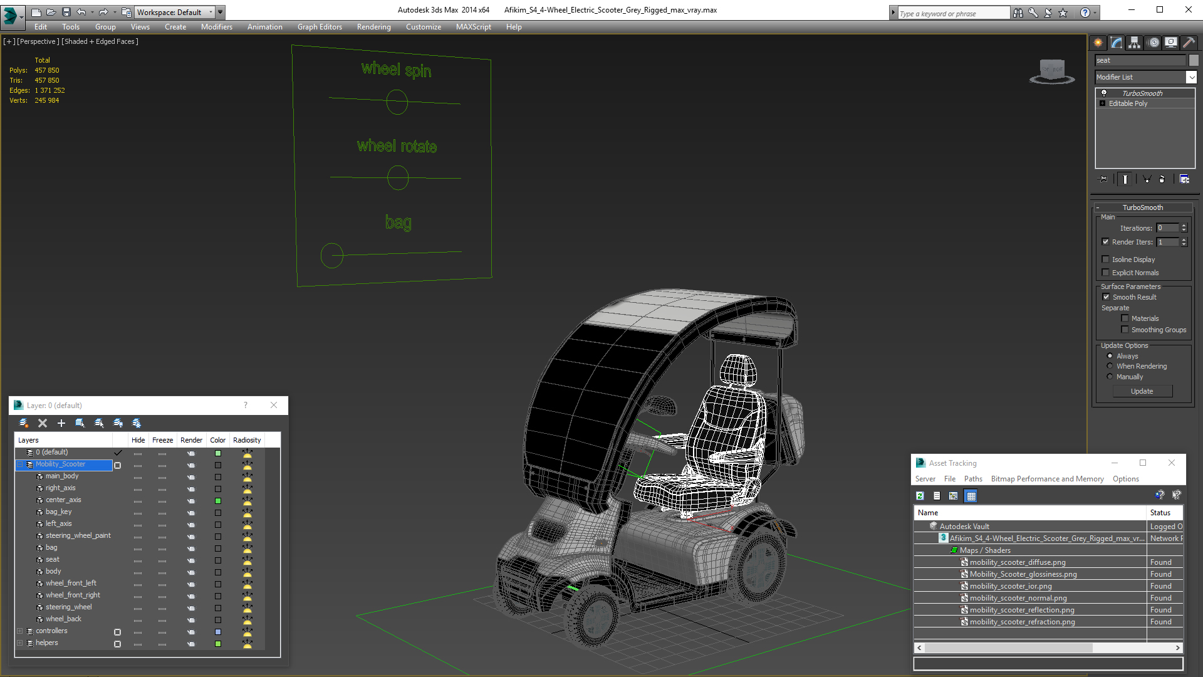1203x677 pixels.
Task: Click Freeze/Unfreeze All Layers icon
Action: coord(137,423)
